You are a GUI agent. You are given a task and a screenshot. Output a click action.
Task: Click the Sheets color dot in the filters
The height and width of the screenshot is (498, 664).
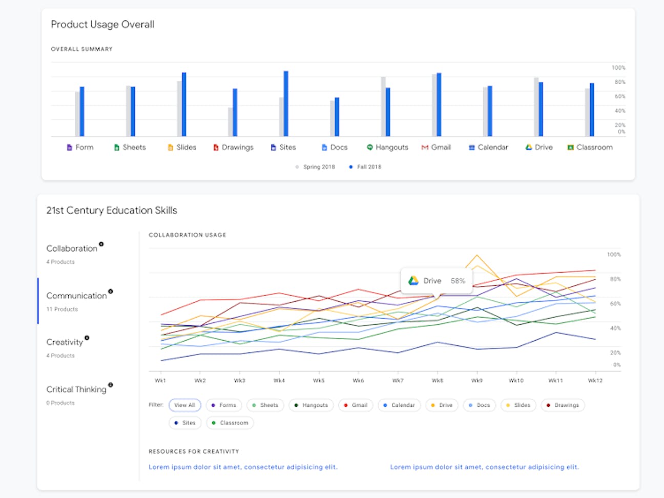pyautogui.click(x=255, y=405)
